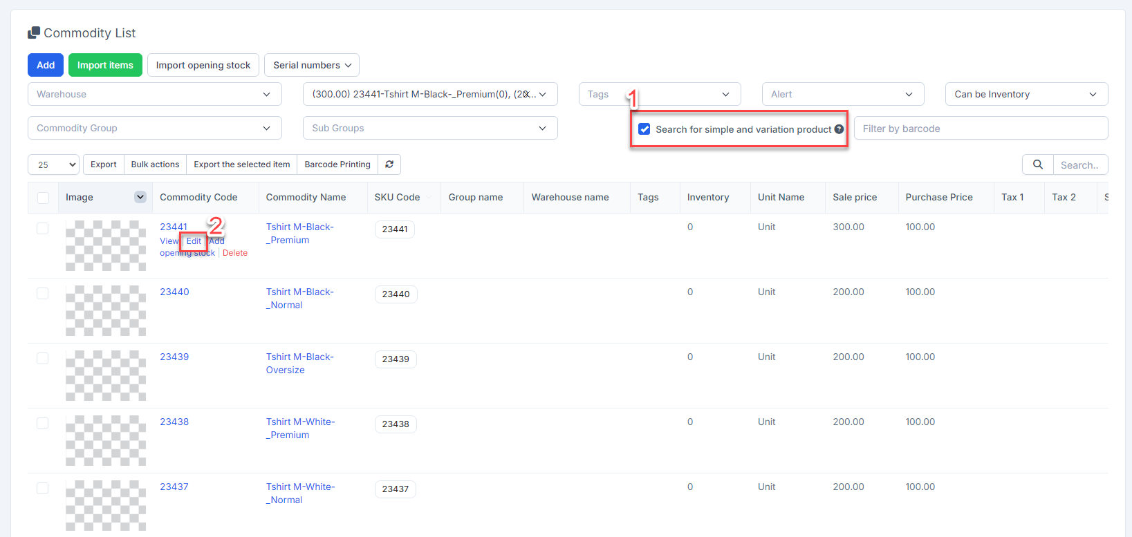The image size is (1132, 537).
Task: Click the Barcode Printing toolbar button
Action: pos(337,164)
